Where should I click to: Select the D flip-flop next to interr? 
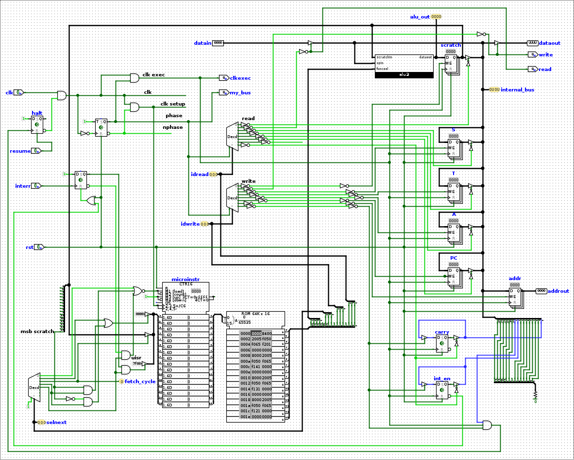click(81, 180)
